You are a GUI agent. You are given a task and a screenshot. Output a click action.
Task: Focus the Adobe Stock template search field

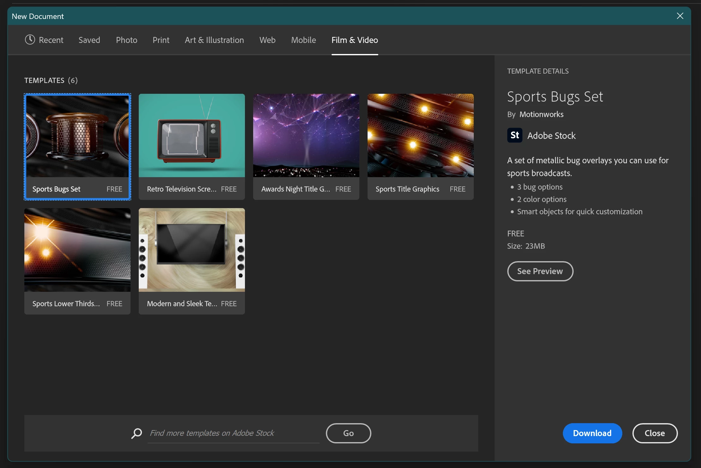point(233,433)
